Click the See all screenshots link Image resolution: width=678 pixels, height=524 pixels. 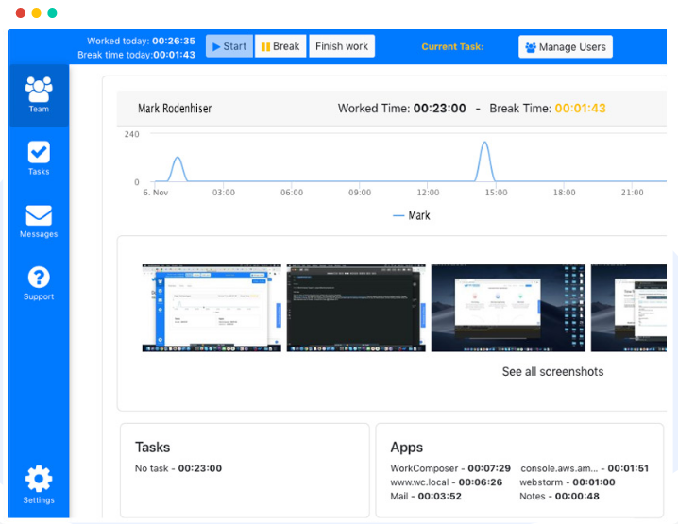552,372
